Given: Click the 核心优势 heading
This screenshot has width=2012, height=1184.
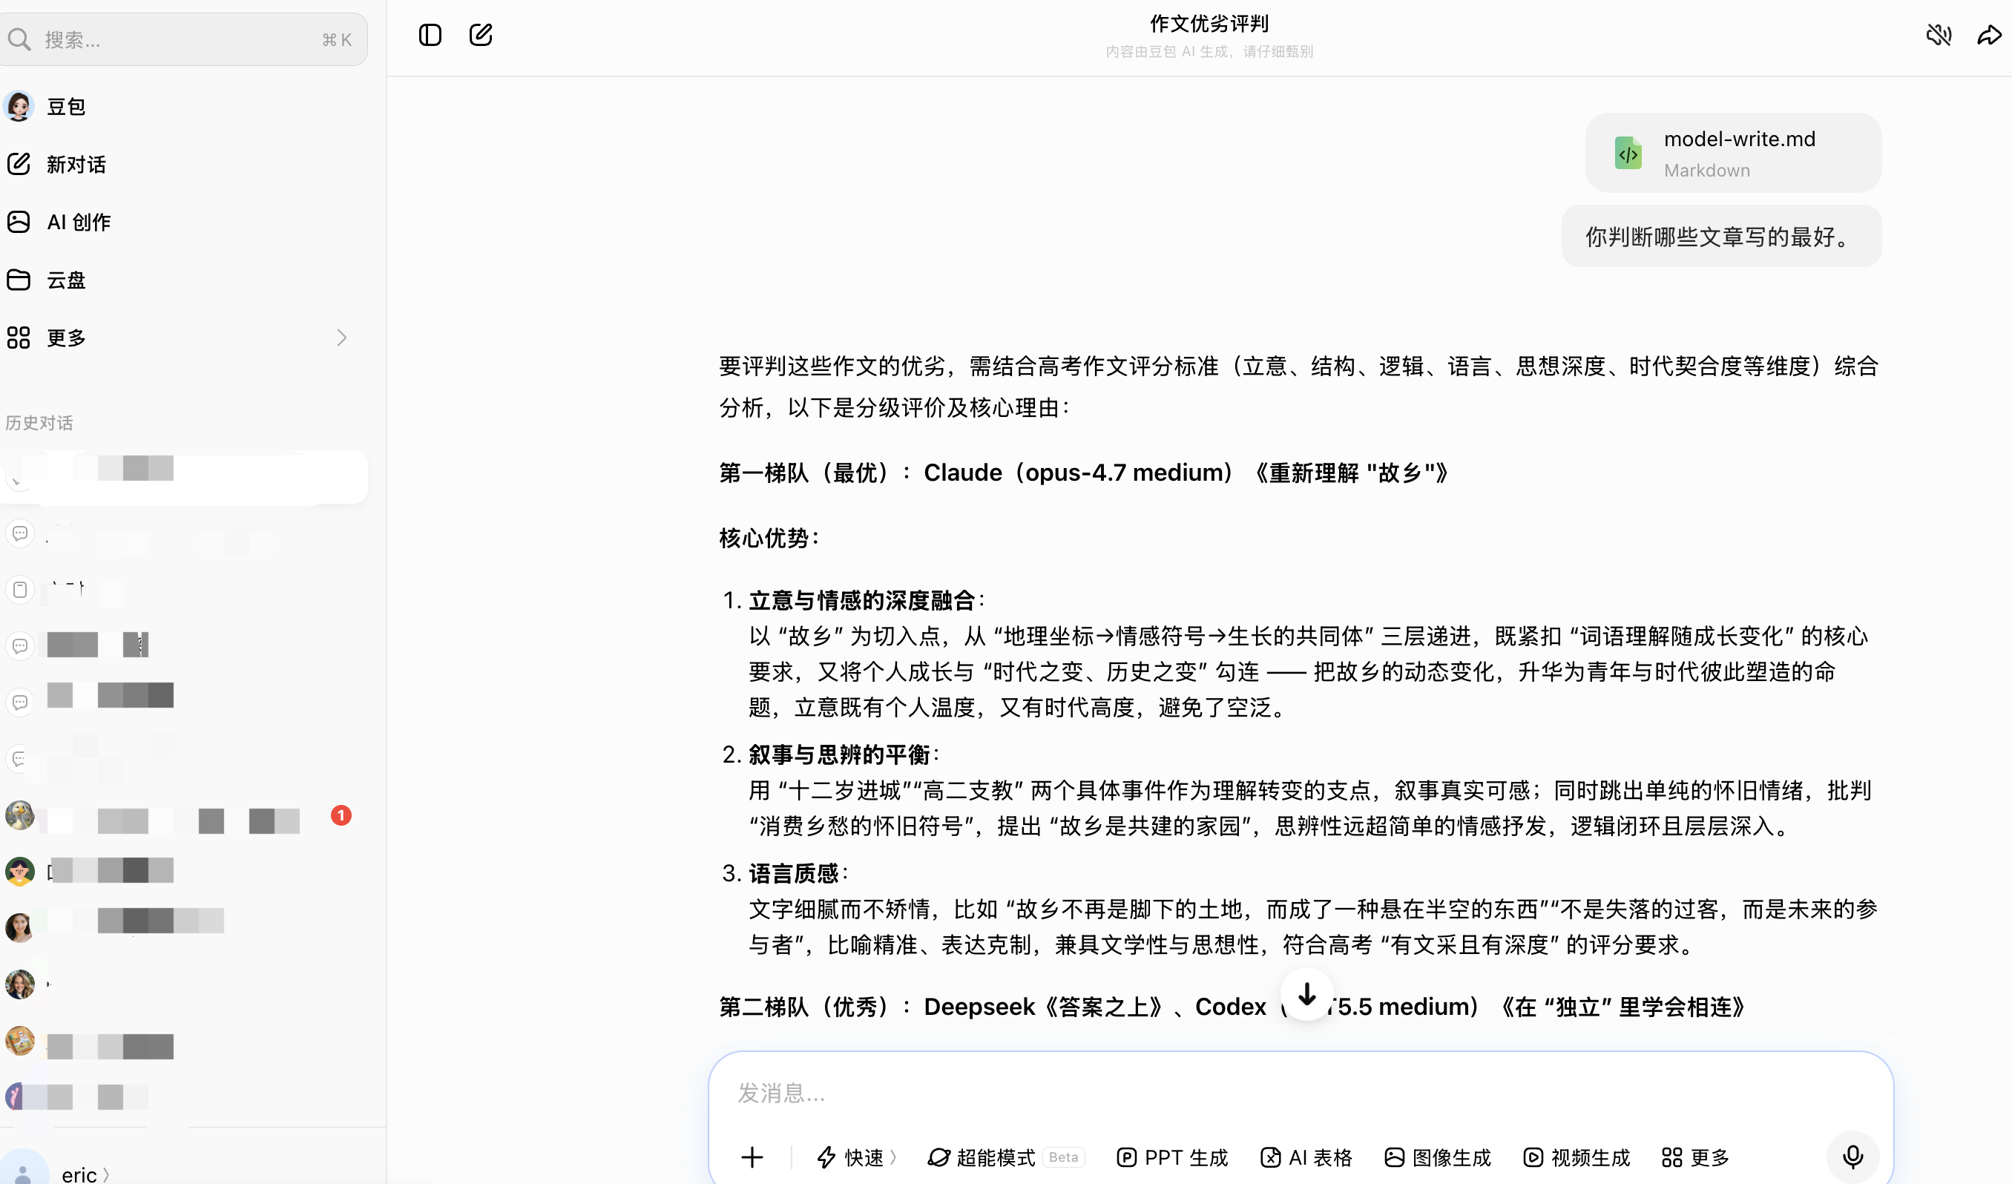Looking at the screenshot, I should tap(769, 538).
